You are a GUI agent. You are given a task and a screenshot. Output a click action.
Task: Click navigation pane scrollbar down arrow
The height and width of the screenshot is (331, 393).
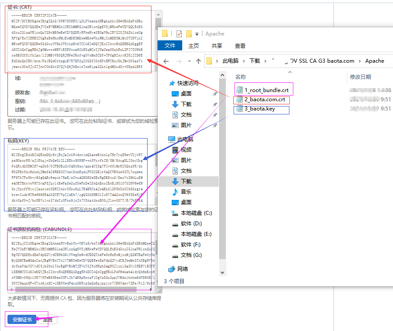222,272
